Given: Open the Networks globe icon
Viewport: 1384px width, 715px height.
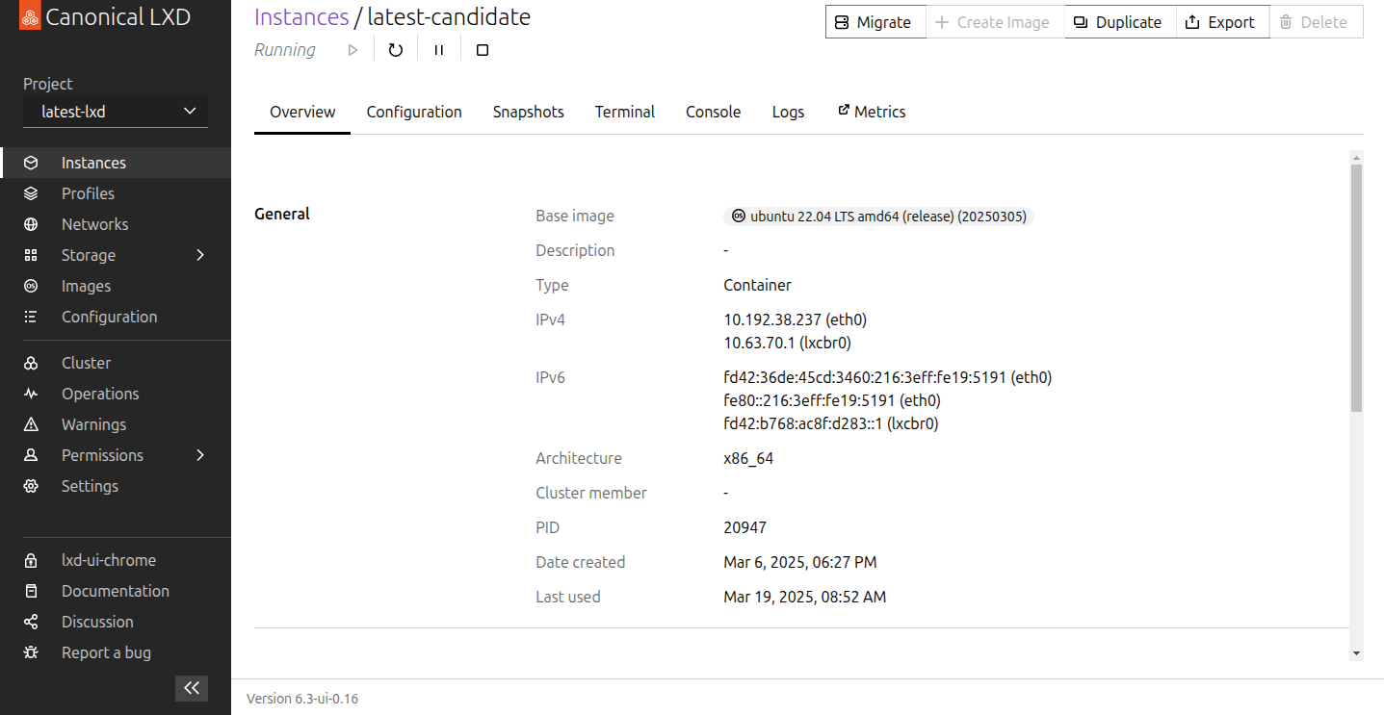Looking at the screenshot, I should (x=32, y=223).
